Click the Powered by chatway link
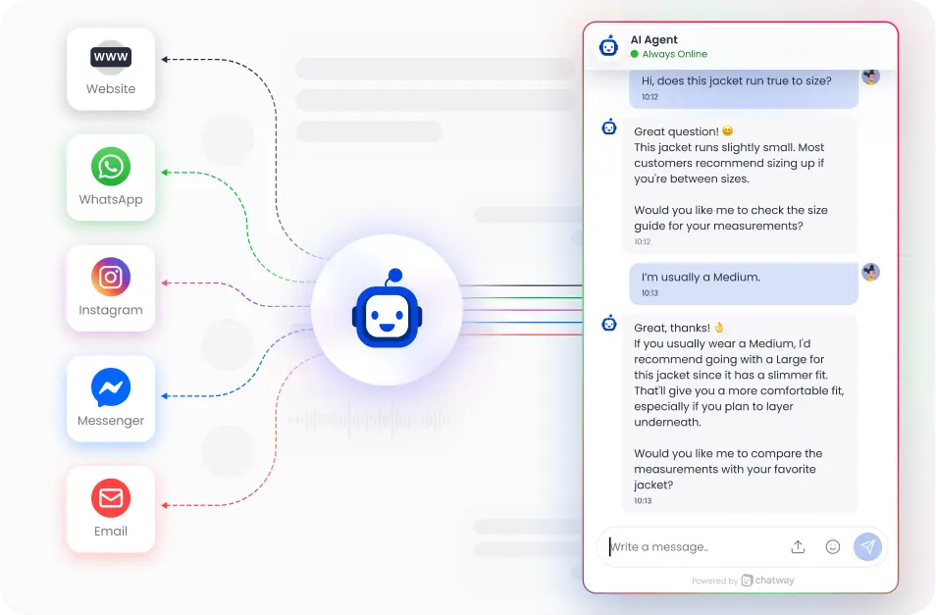The width and height of the screenshot is (936, 615). coord(743,581)
